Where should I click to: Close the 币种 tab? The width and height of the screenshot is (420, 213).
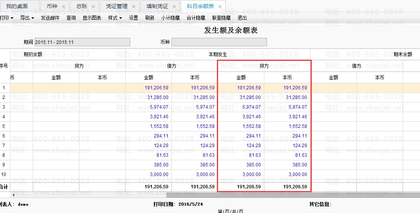[64, 7]
